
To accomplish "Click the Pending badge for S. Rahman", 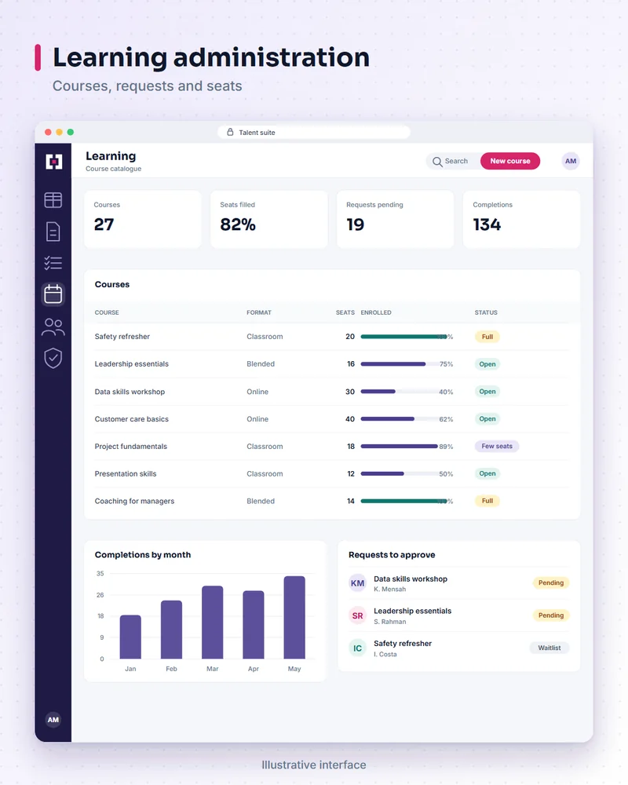I will pyautogui.click(x=551, y=615).
